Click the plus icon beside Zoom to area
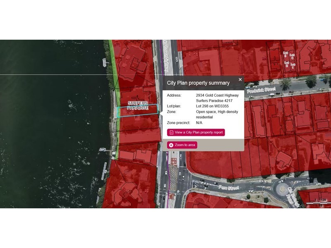The height and width of the screenshot is (248, 331). tap(171, 145)
